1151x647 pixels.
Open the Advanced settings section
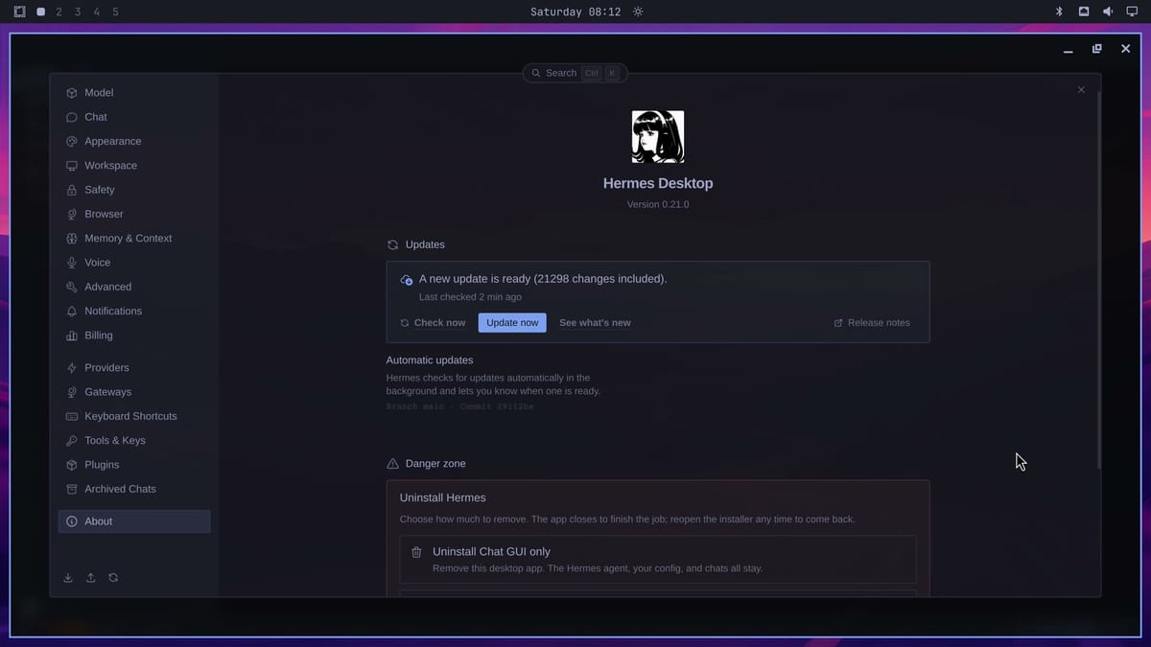tap(134, 287)
